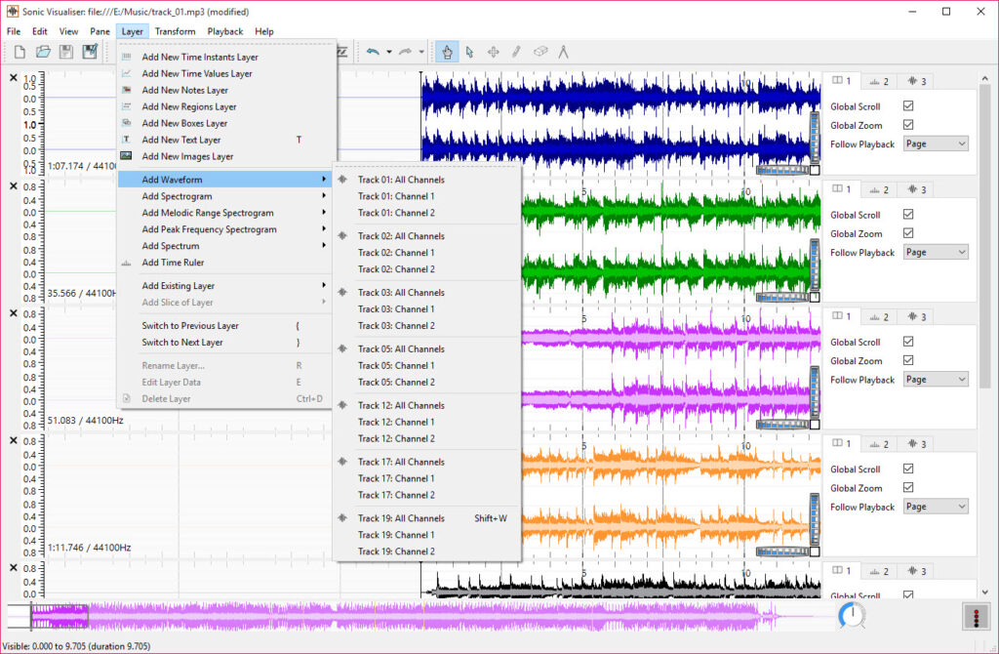Open Follow Playback dropdown beside the blue waveform

936,144
